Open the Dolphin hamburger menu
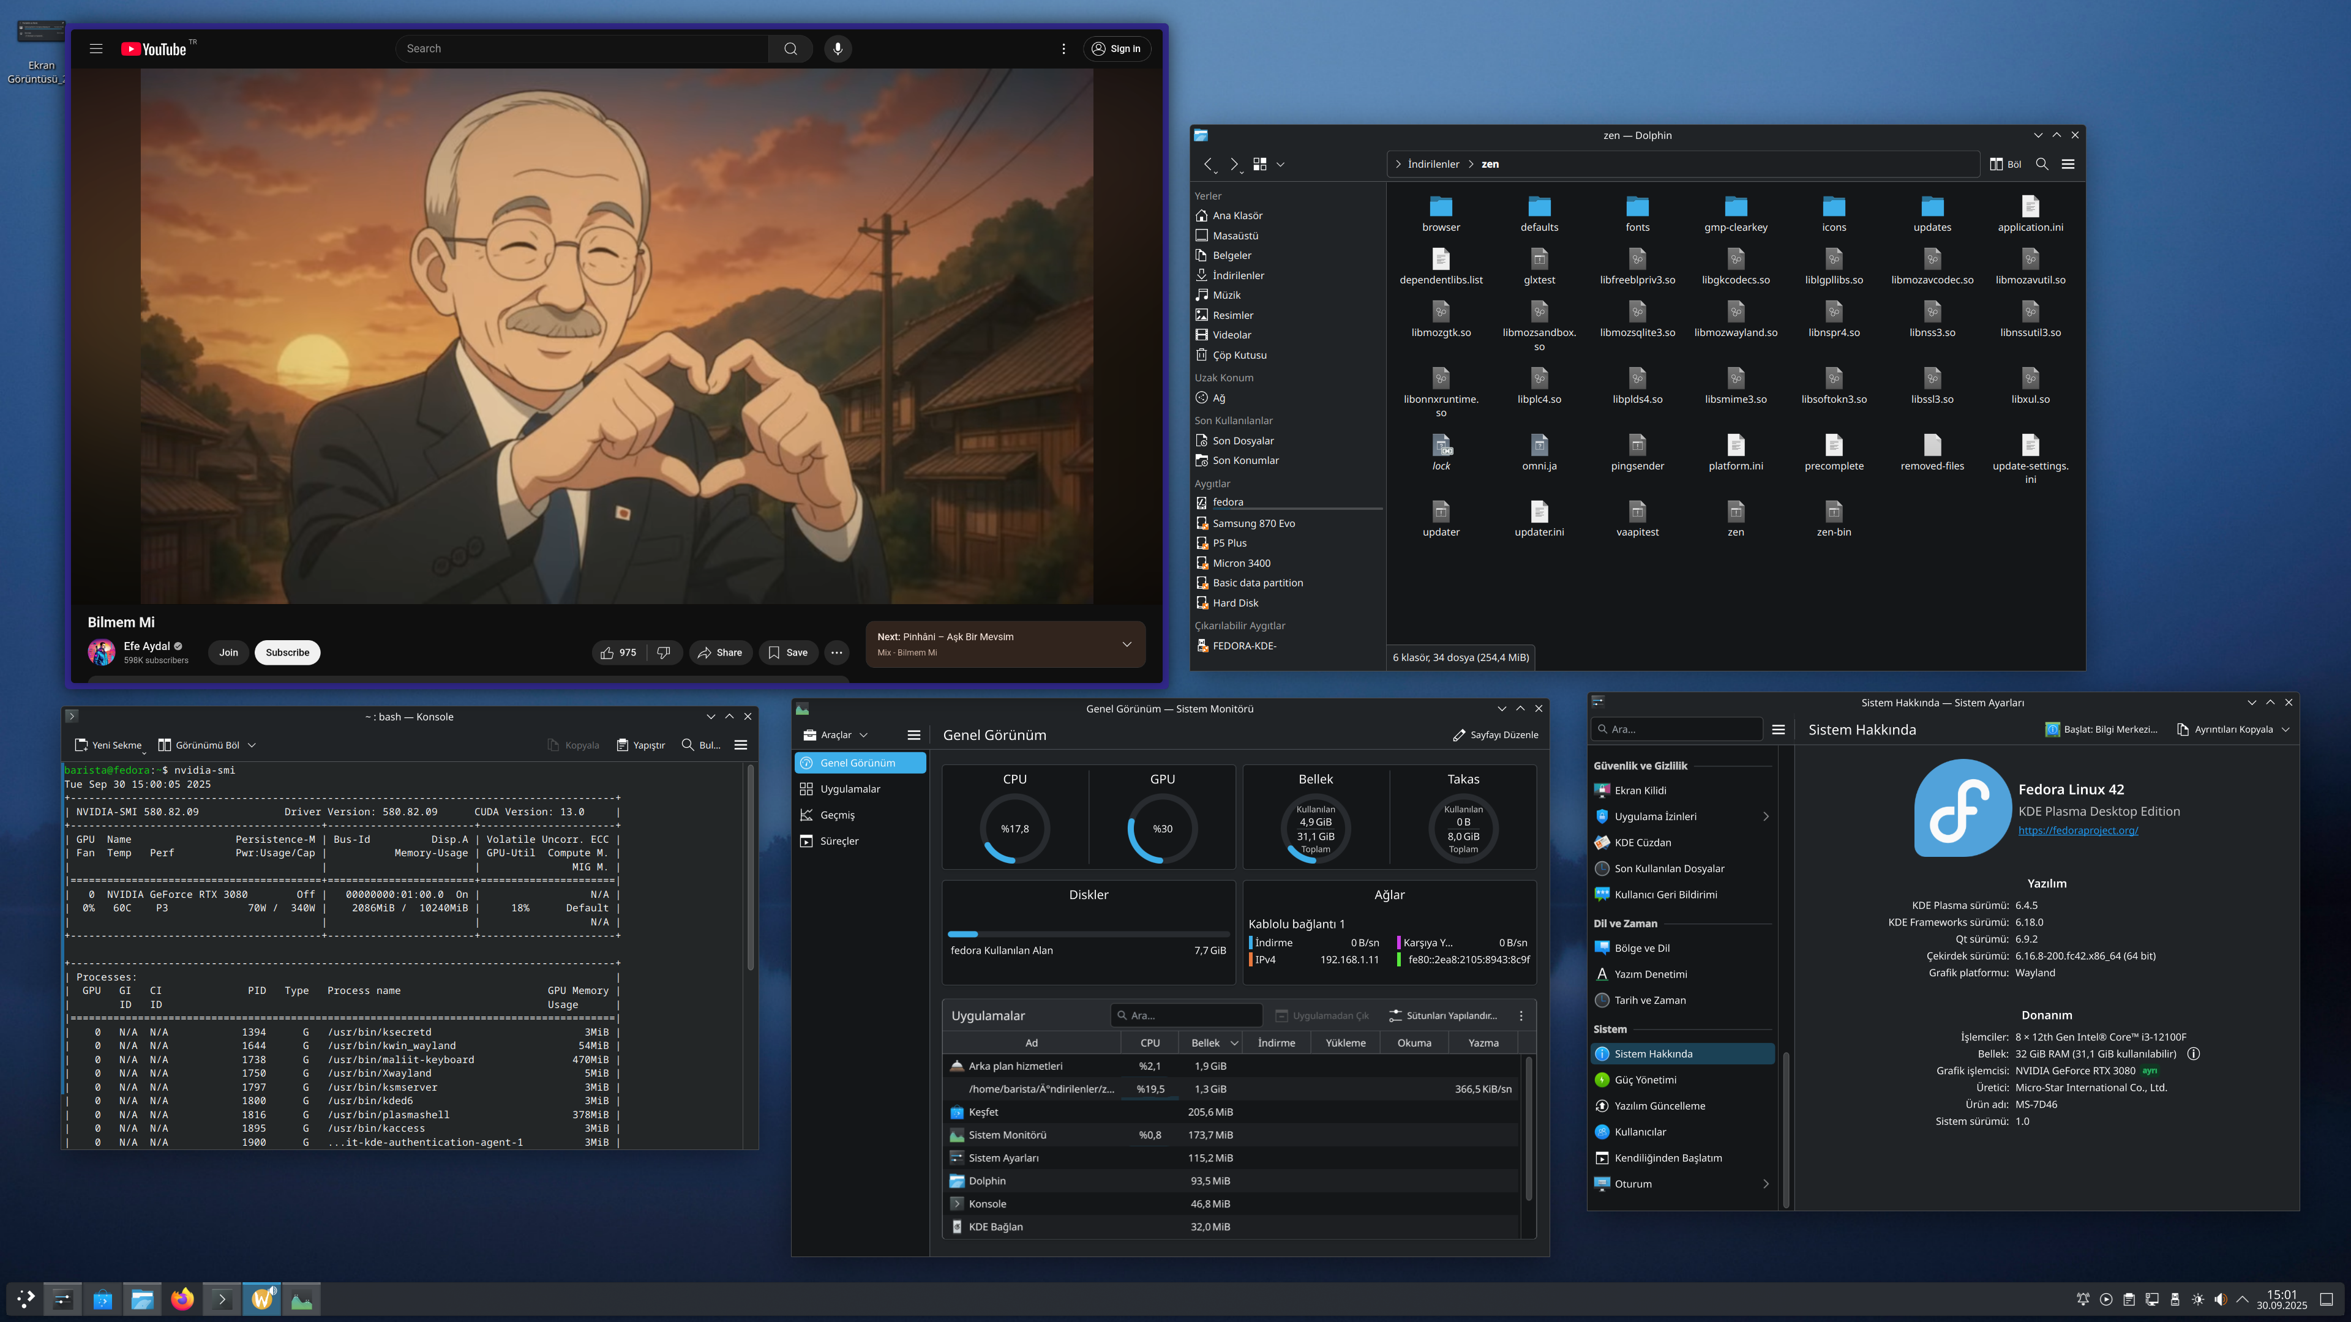This screenshot has height=1322, width=2351. pos(2068,164)
